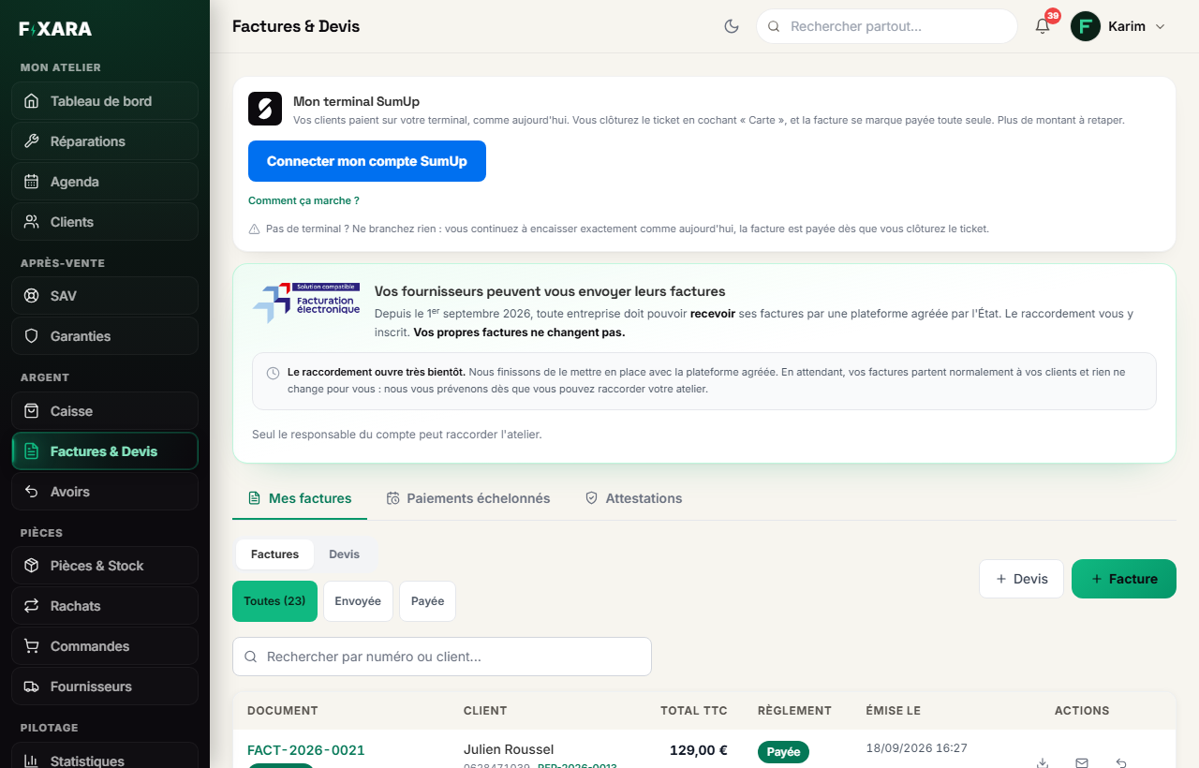Expand Karim user menu chevron
The image size is (1199, 768).
(1160, 26)
